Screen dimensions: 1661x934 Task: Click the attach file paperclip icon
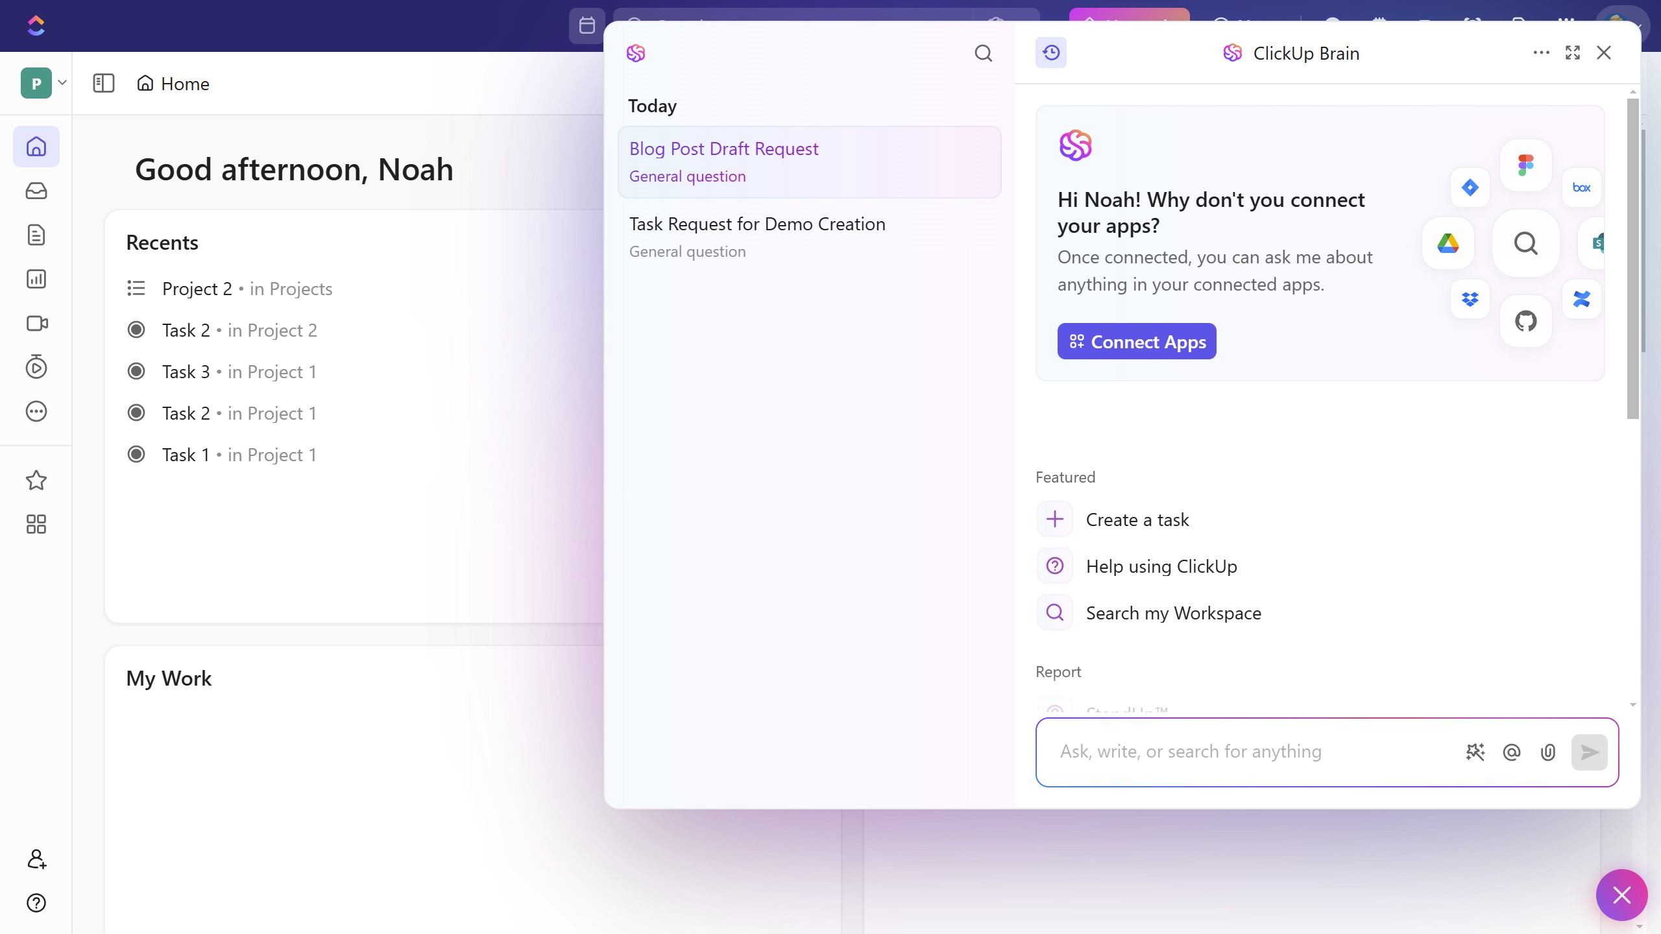[1548, 752]
